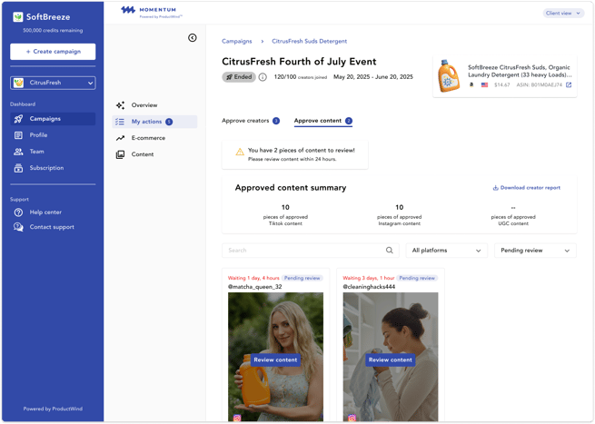Open Subscription from the sidebar

pyautogui.click(x=46, y=168)
